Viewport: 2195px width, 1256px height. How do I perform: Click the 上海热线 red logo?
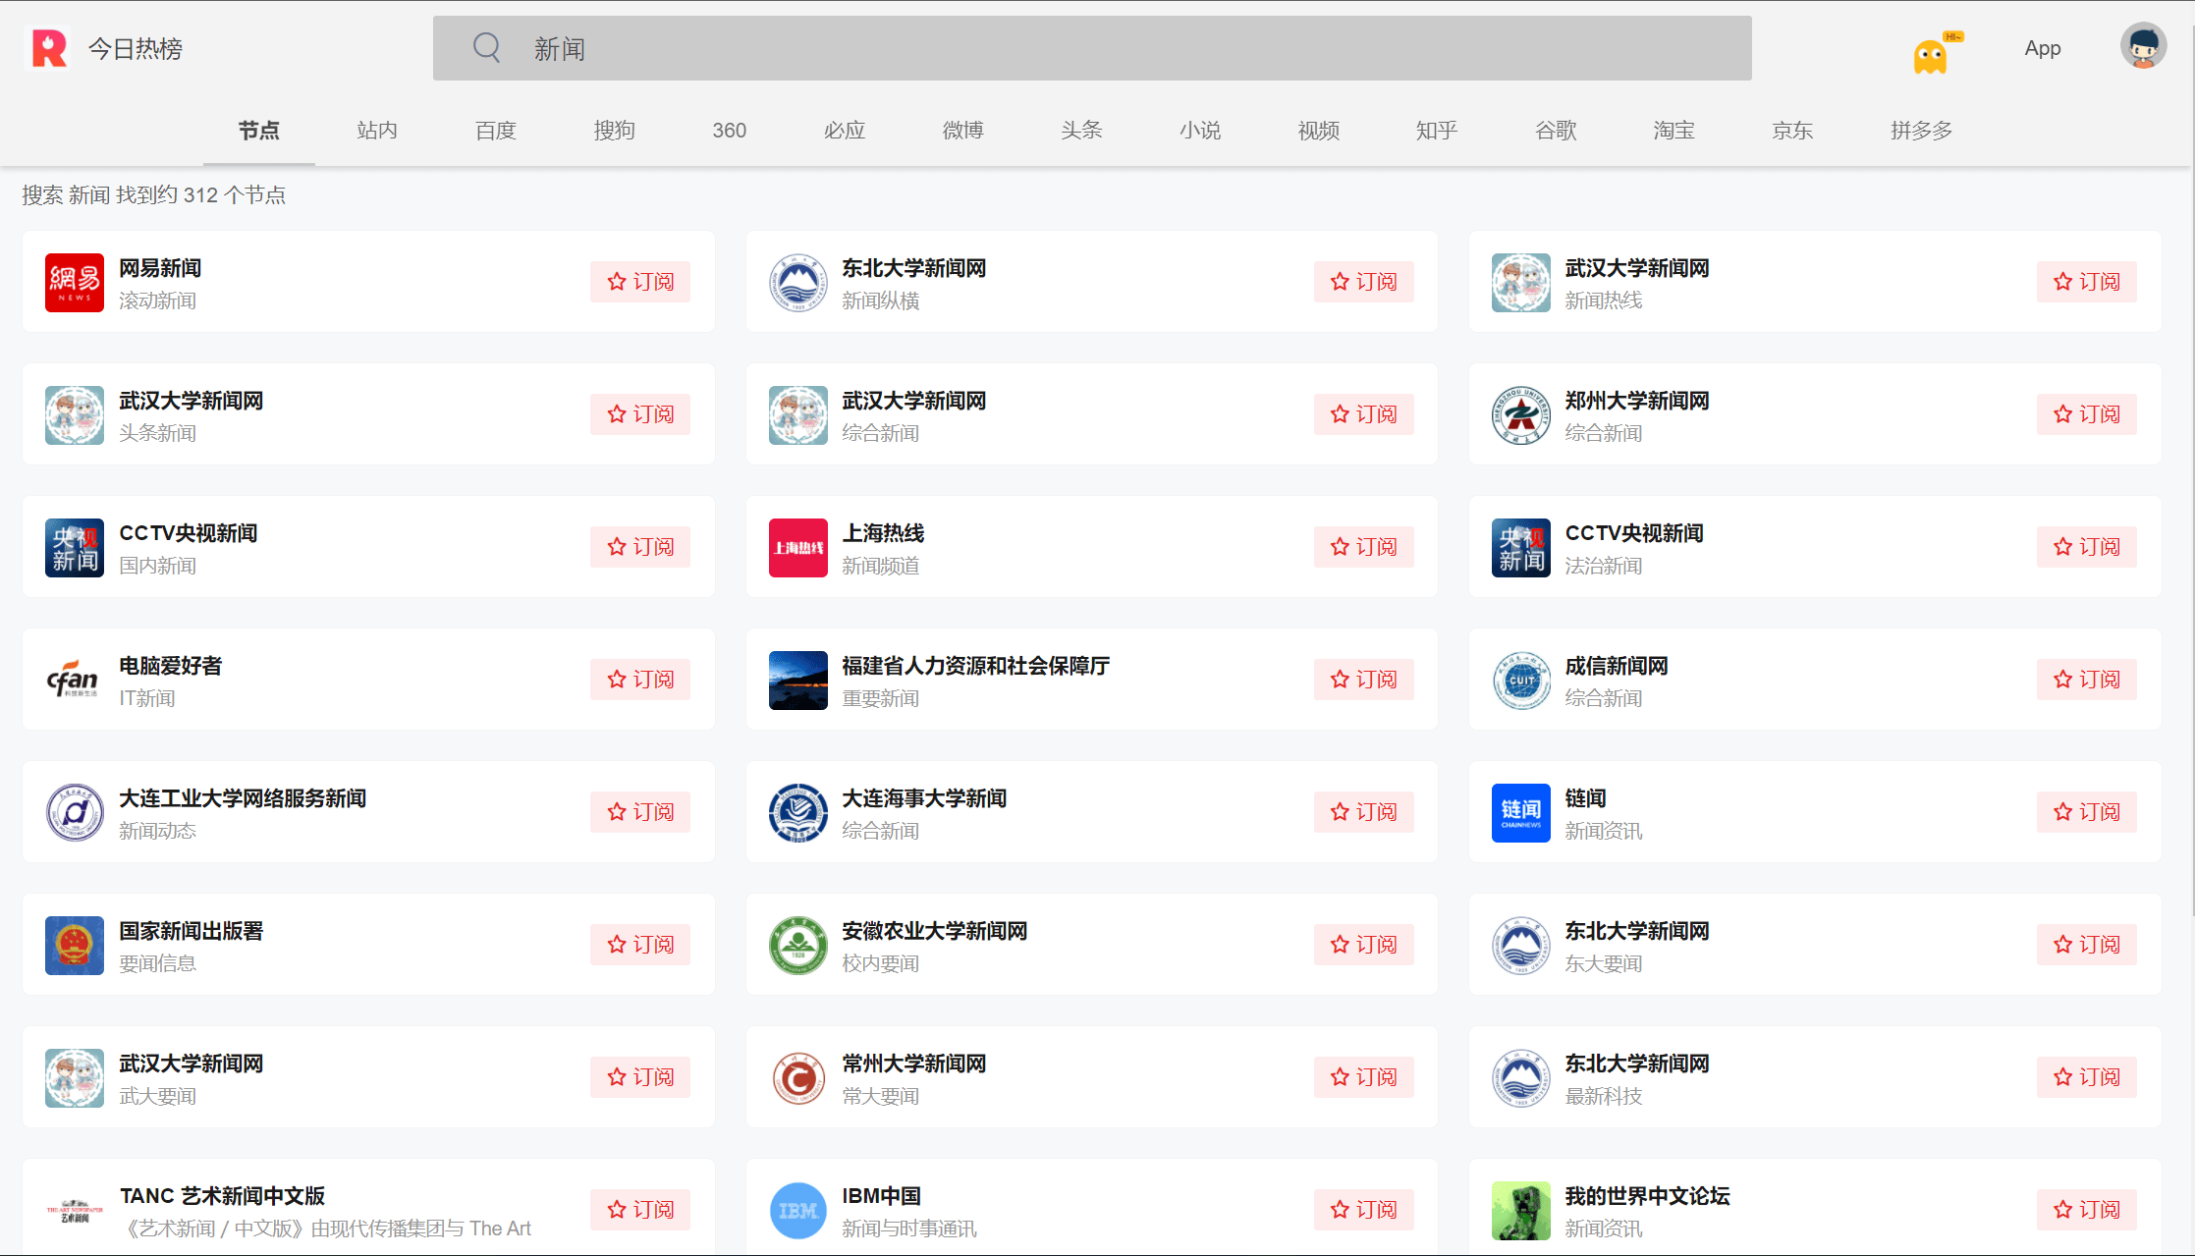click(x=797, y=548)
